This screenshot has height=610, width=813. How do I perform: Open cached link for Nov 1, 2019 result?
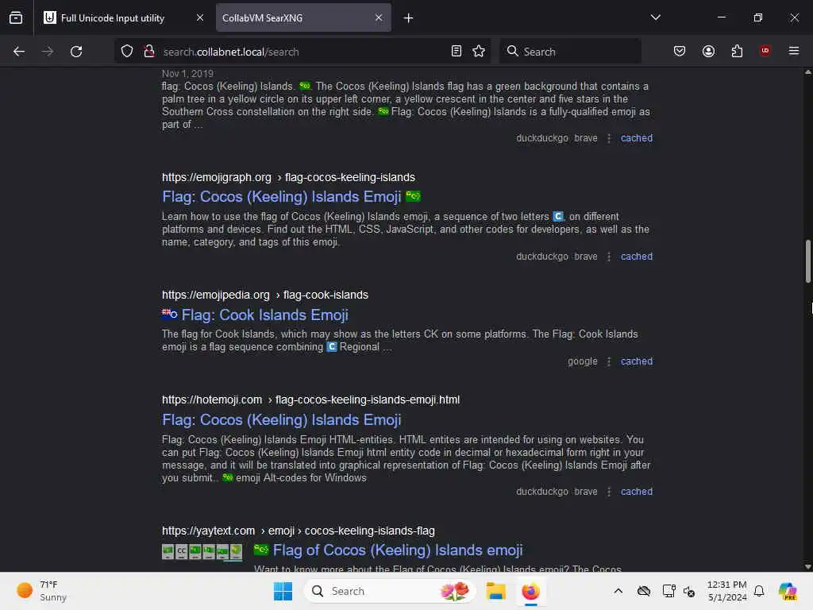pos(636,138)
